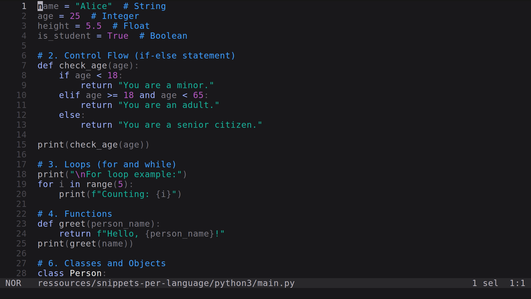Click the '# 6. Classes and Objects' comment
The image size is (531, 299).
click(102, 264)
